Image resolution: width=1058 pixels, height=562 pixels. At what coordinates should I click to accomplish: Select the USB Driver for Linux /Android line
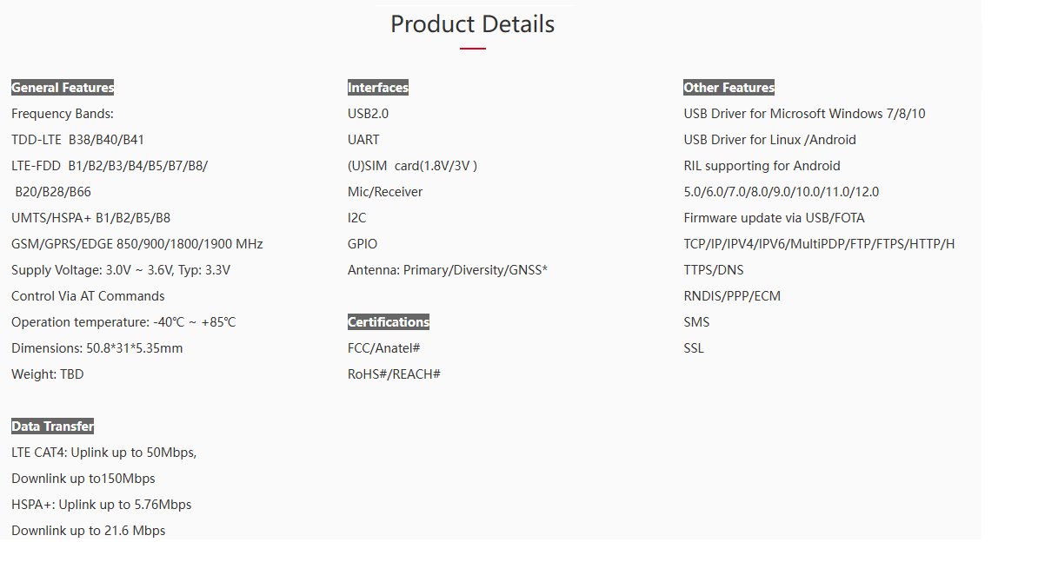tap(770, 140)
